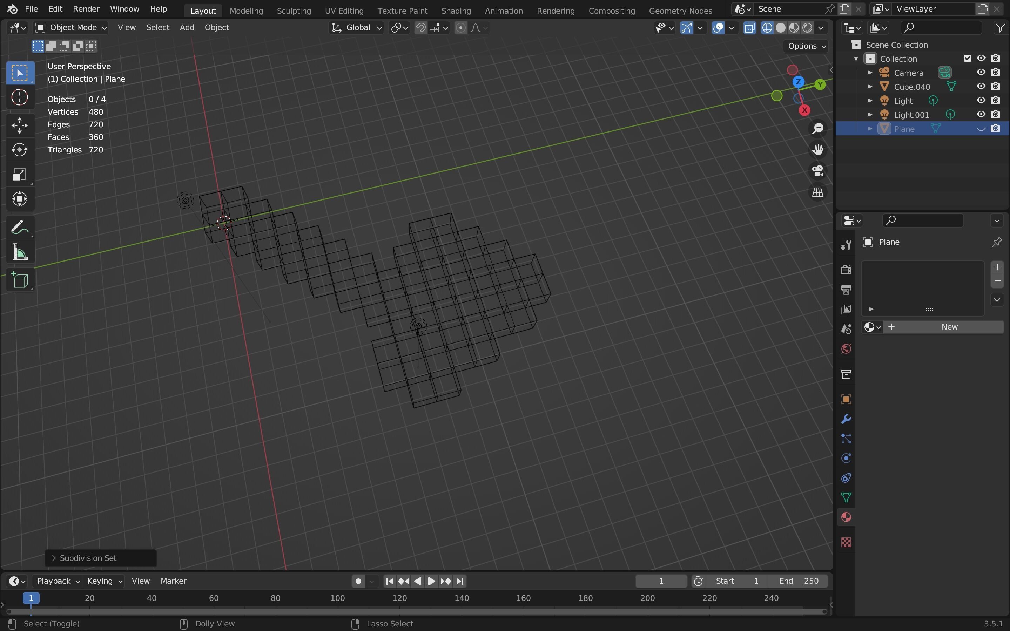Choose the Add Cube tool

tap(20, 280)
